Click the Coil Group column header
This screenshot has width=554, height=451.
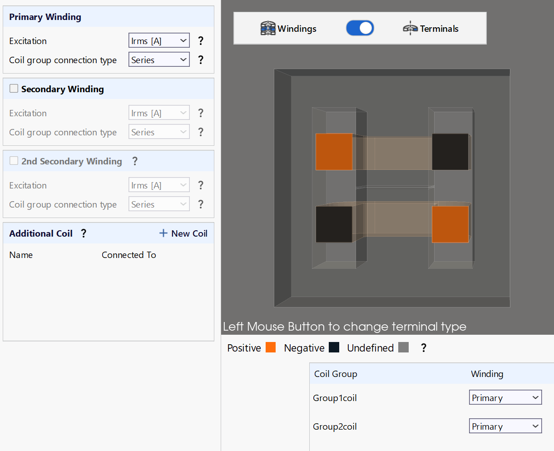pyautogui.click(x=336, y=374)
